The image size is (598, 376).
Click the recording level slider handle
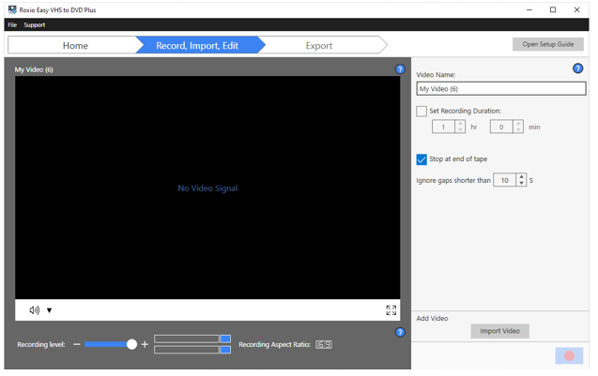coord(131,344)
